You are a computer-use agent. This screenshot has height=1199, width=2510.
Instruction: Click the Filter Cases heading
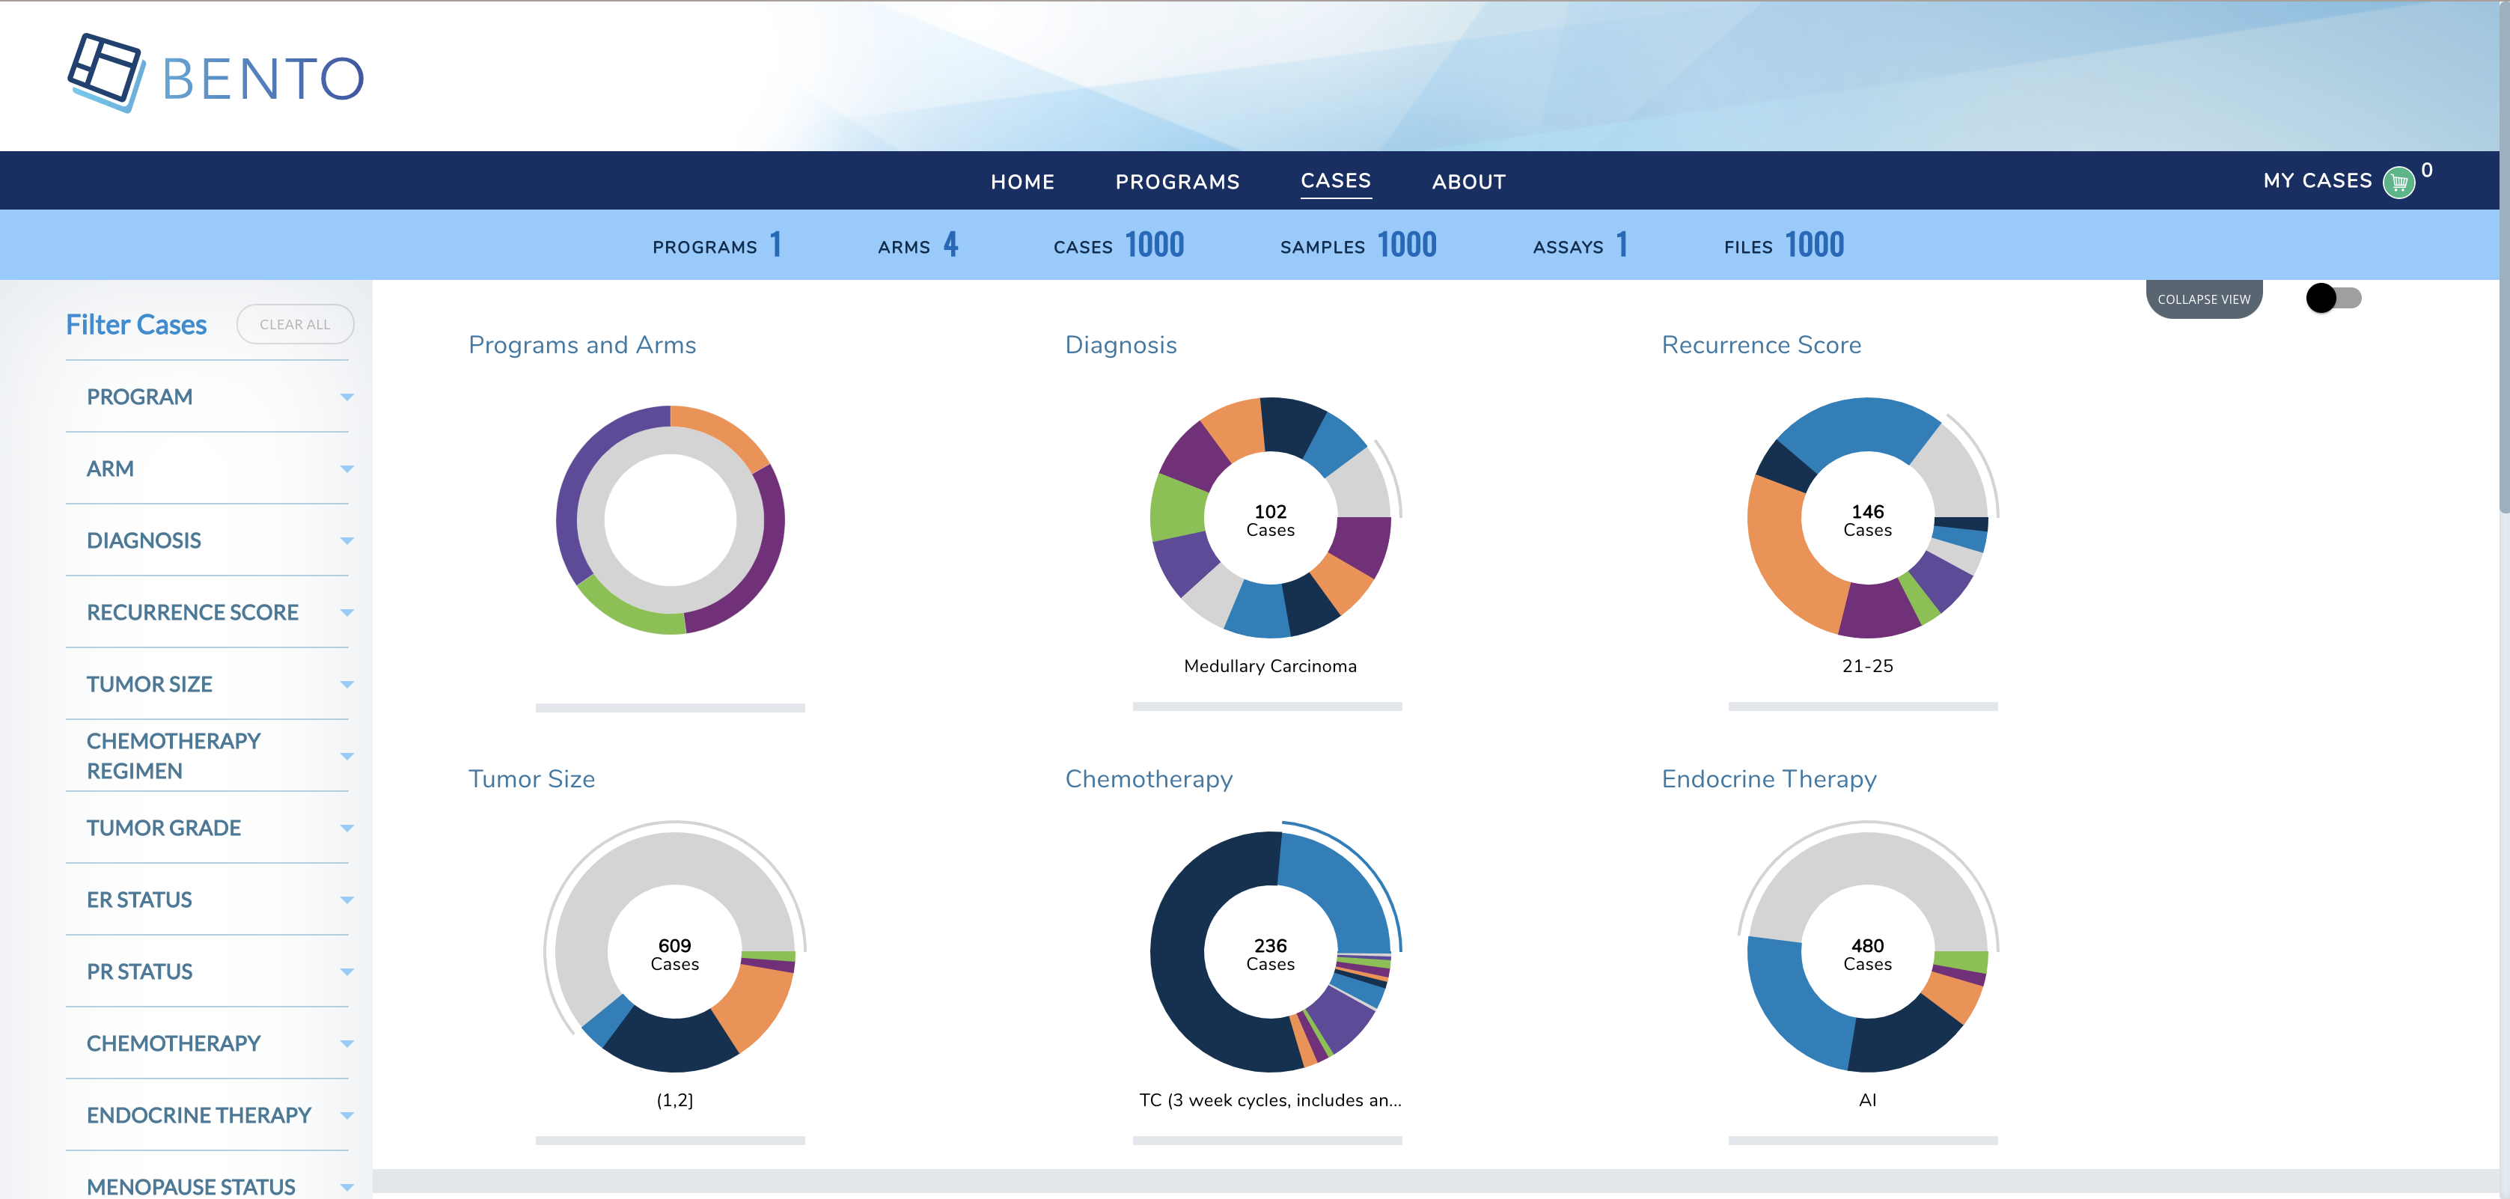(x=136, y=325)
